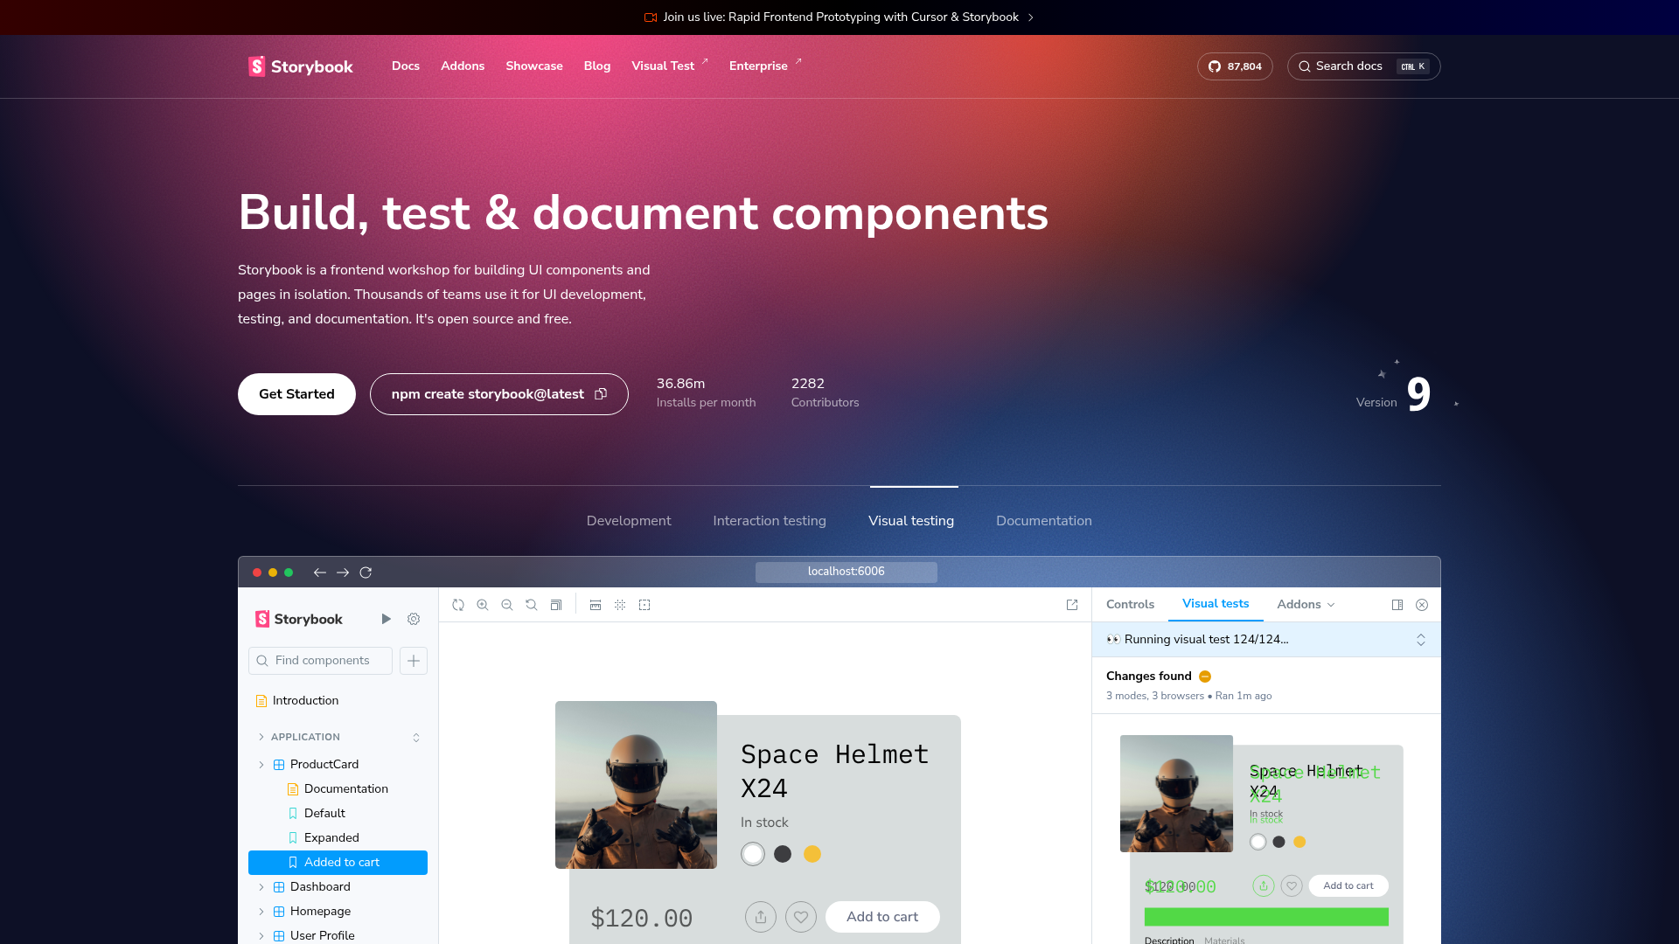This screenshot has height=944, width=1679.
Task: Toggle the measure ruler tool icon
Action: pos(596,605)
